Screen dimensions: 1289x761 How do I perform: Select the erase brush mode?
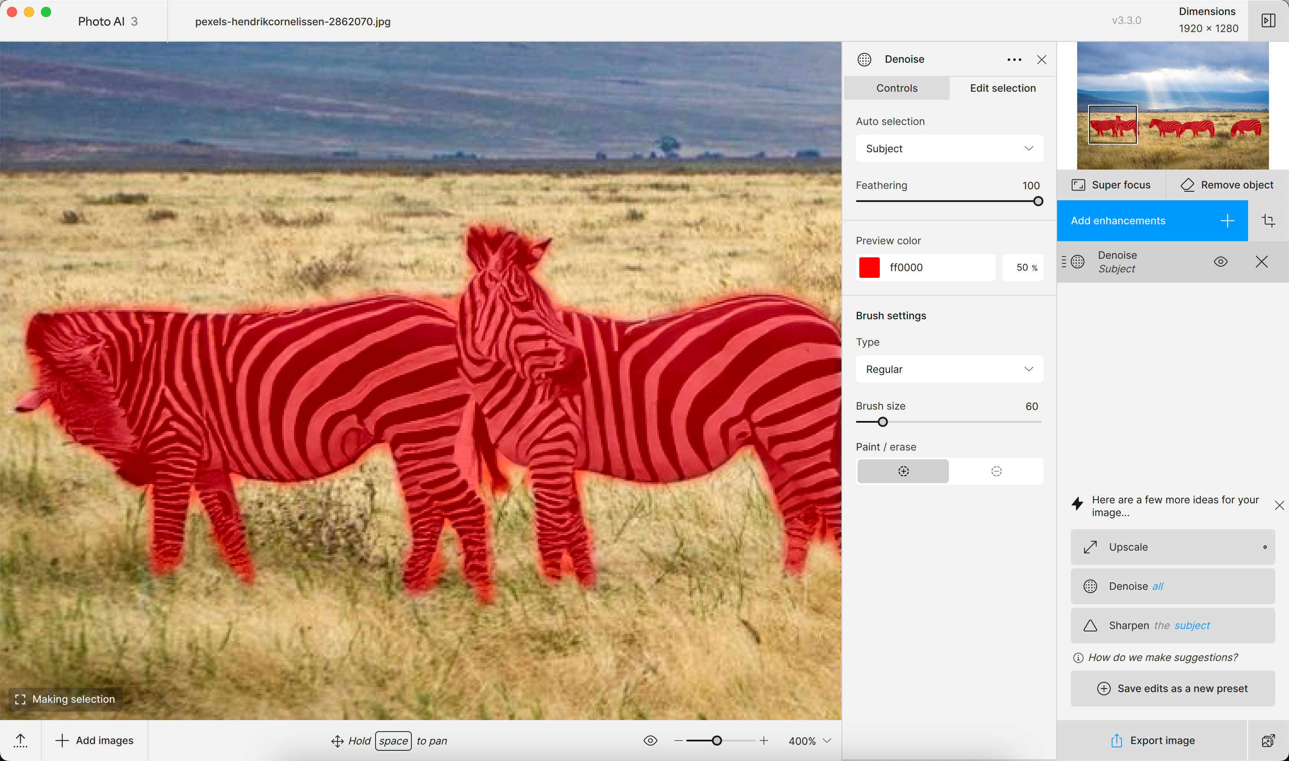click(996, 471)
